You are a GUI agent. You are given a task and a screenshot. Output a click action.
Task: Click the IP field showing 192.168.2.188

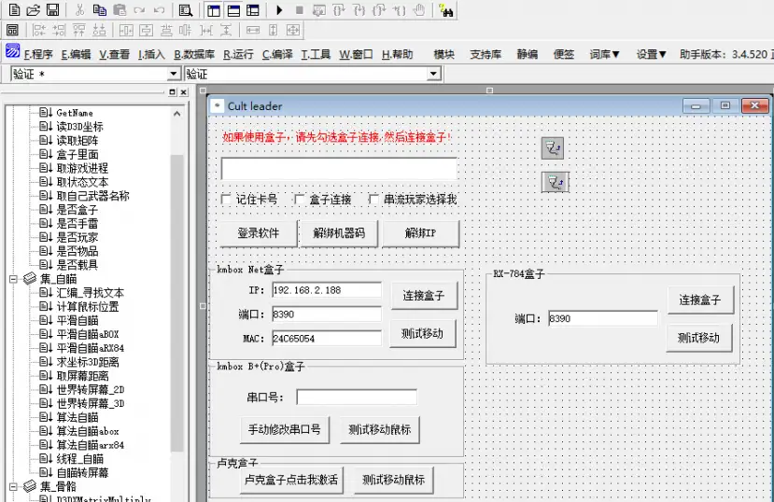(326, 290)
